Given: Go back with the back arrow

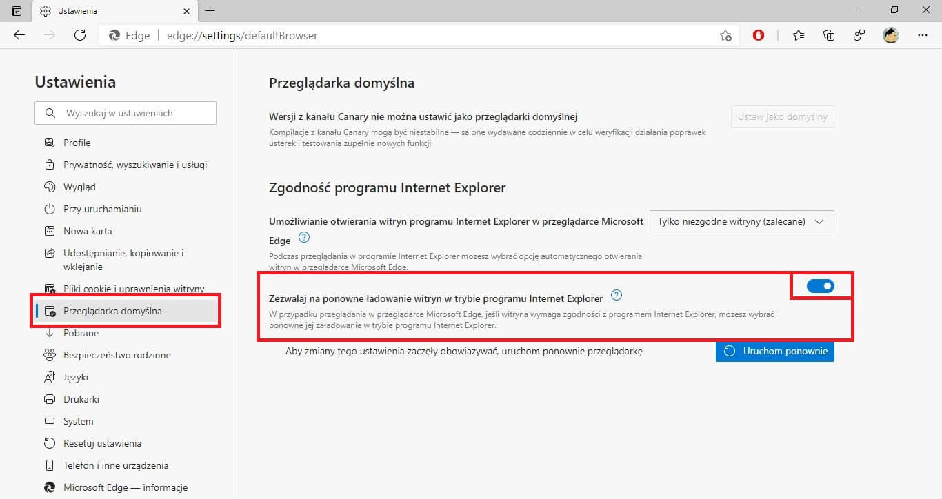Looking at the screenshot, I should point(19,35).
